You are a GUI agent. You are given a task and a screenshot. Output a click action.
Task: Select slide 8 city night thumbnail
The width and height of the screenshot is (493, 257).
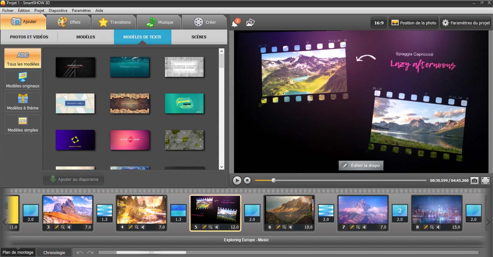437,210
